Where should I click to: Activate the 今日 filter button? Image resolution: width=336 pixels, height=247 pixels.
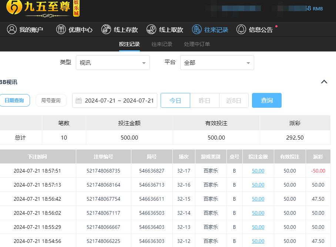click(x=175, y=100)
